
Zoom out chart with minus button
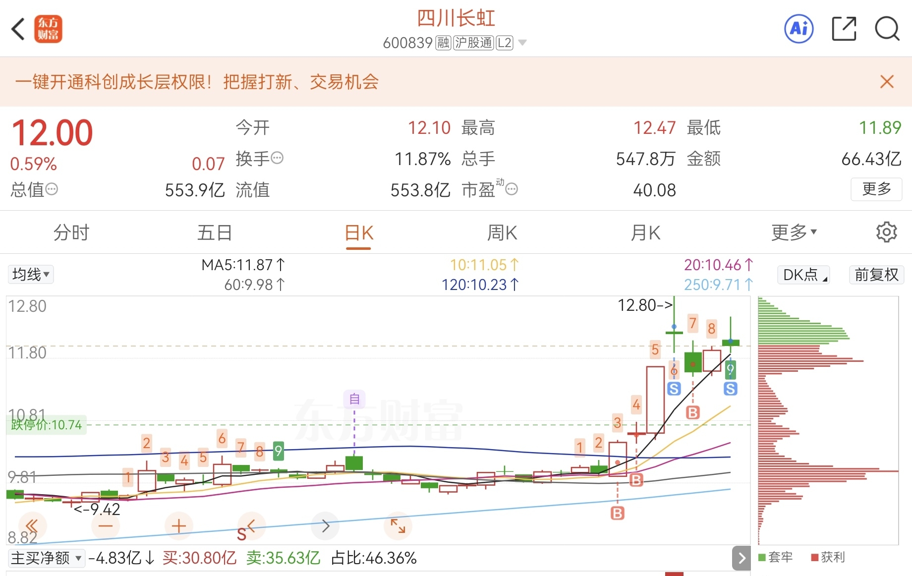click(105, 525)
